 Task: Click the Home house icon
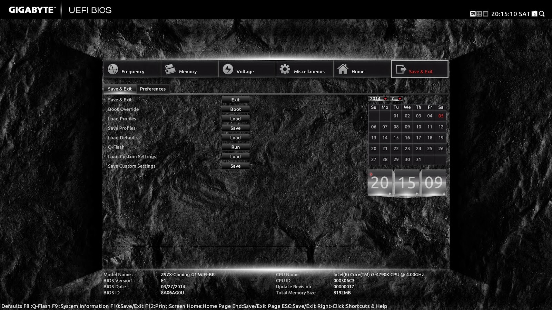click(343, 69)
